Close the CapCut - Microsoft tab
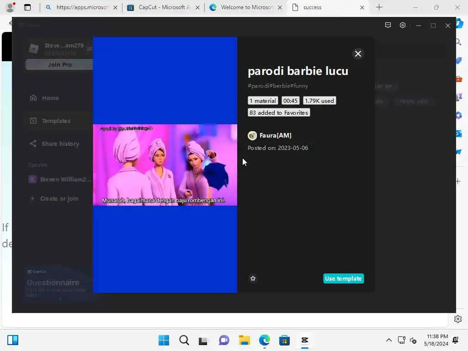Viewport: 468px width, 351px height. [197, 7]
